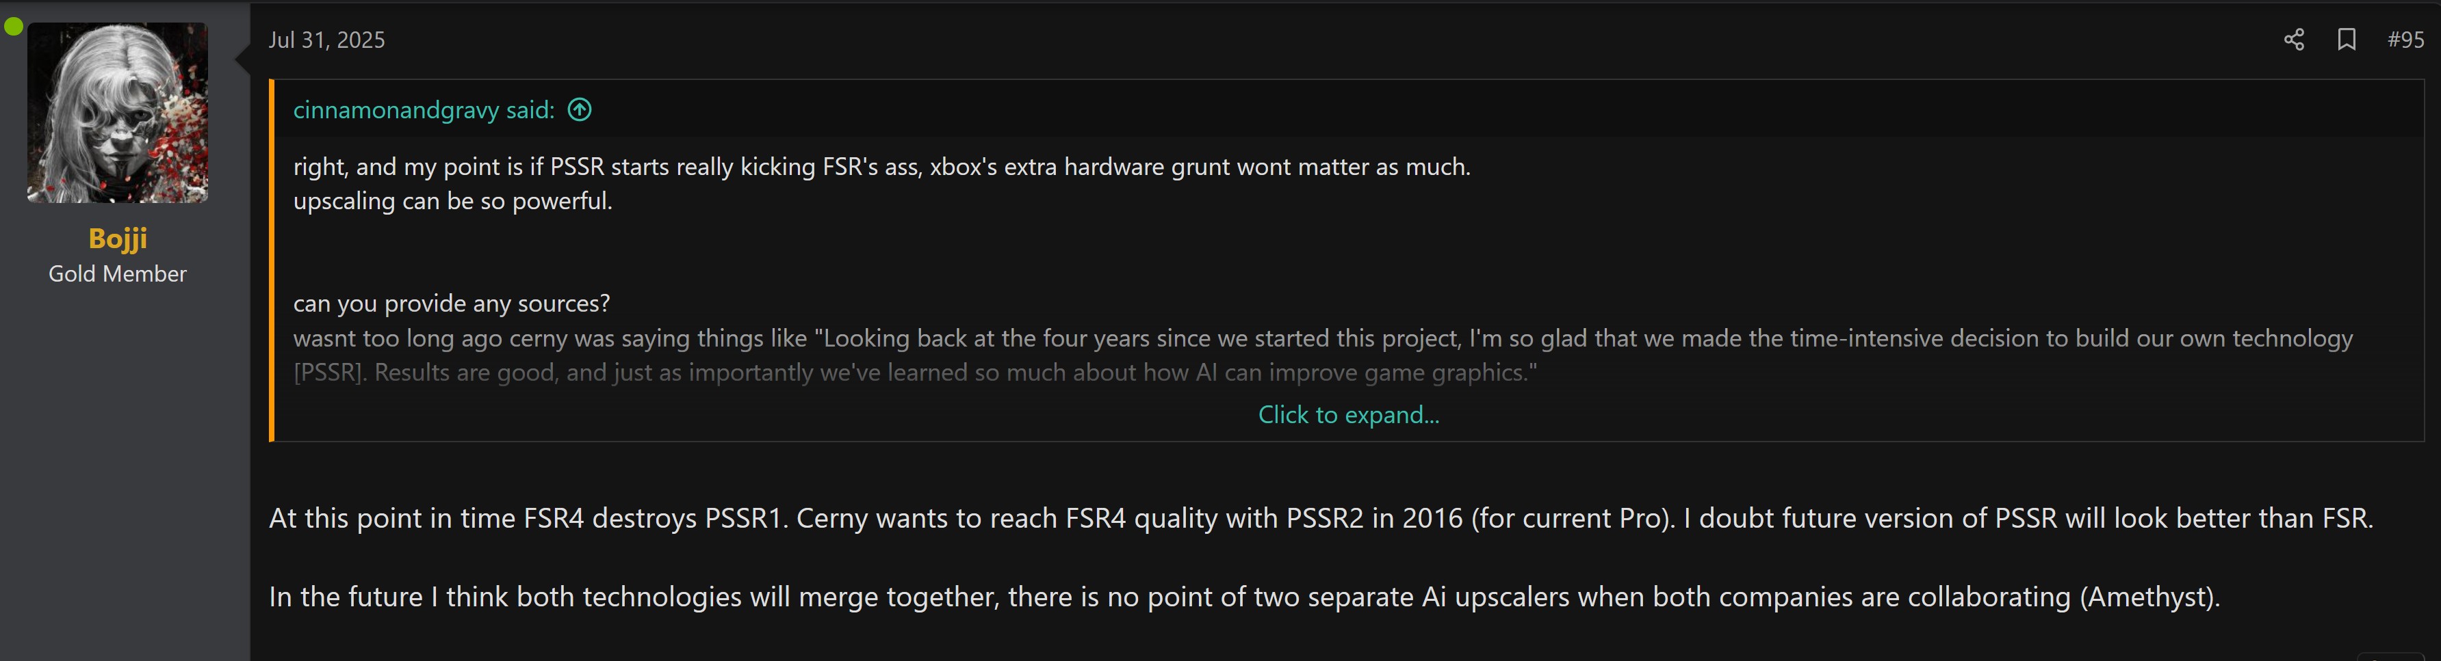The width and height of the screenshot is (2441, 661).
Task: Open the Jul 31, 2025 timestamp link
Action: pos(326,40)
